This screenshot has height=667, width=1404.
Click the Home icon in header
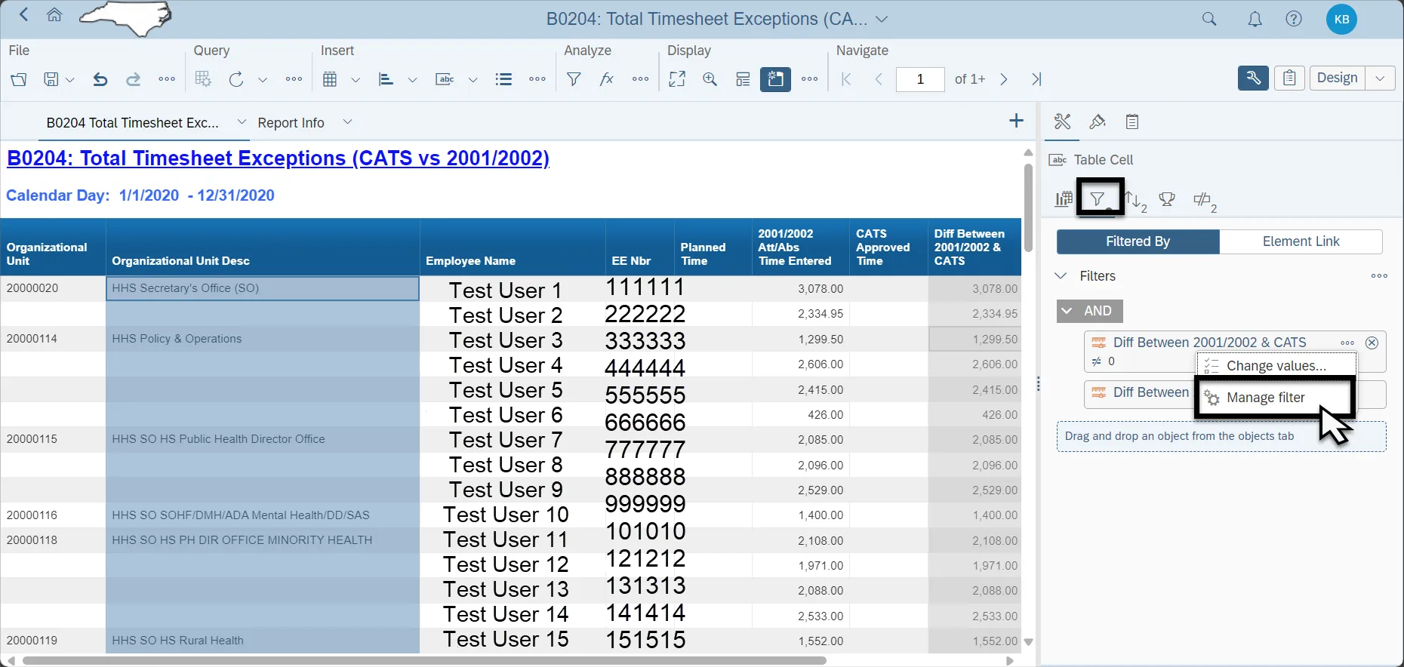click(x=54, y=15)
